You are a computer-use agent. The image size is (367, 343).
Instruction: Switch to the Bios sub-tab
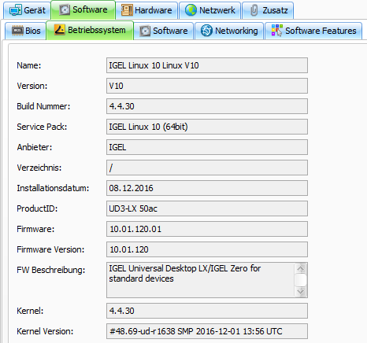coord(26,31)
